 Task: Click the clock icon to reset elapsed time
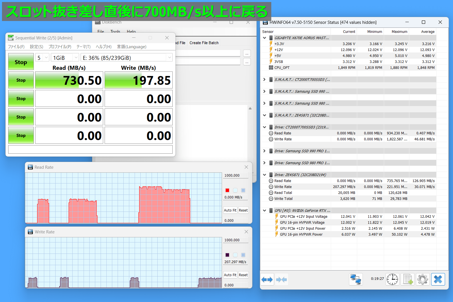(x=392, y=280)
